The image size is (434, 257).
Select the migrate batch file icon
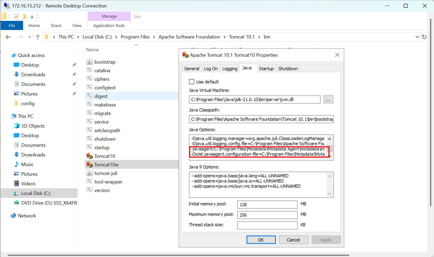coord(90,113)
